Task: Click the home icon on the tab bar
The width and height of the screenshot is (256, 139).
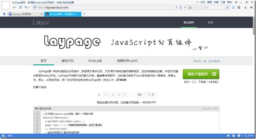Action: click(4, 14)
